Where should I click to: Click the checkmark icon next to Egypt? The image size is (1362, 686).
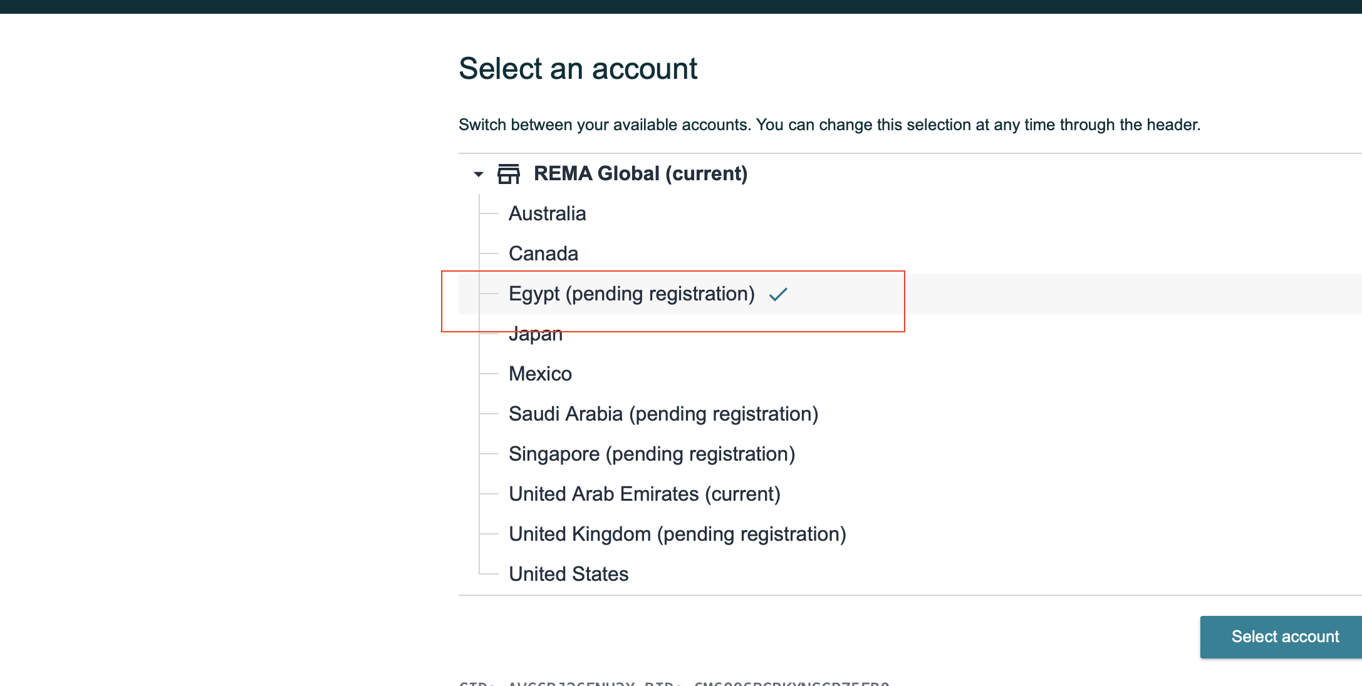pyautogui.click(x=778, y=294)
